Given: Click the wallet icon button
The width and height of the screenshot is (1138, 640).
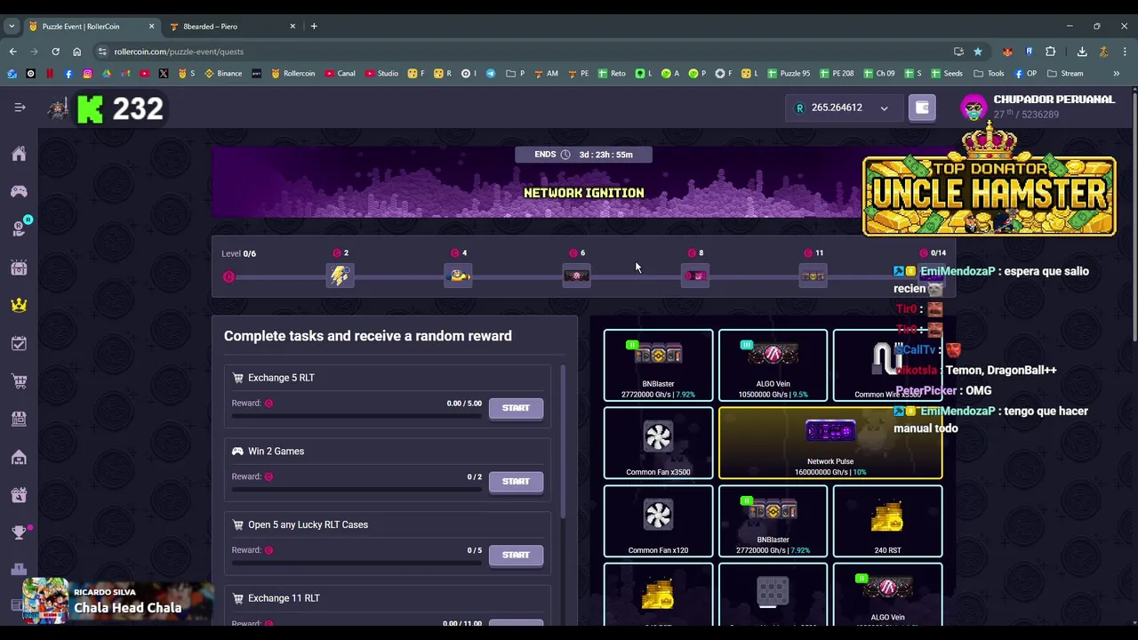Looking at the screenshot, I should (x=922, y=108).
